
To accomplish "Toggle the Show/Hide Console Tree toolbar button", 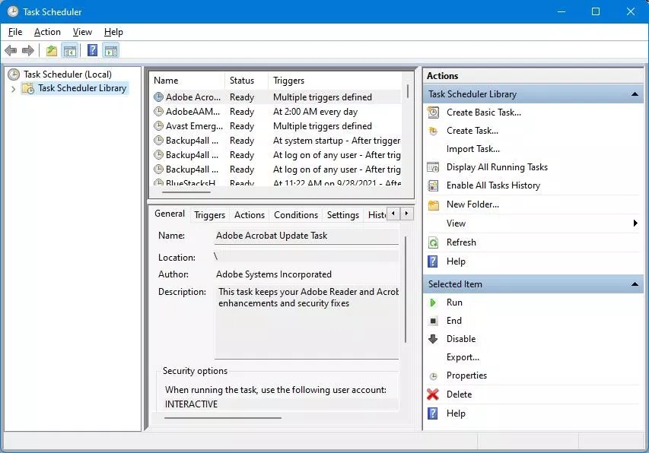I will (x=68, y=50).
